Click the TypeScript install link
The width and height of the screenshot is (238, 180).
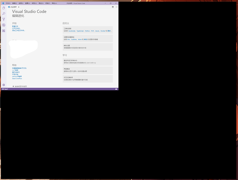coord(80,31)
